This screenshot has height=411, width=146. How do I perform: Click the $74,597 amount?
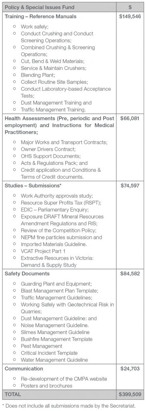tap(130, 186)
